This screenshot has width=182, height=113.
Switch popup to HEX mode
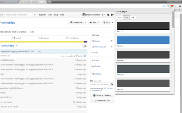tap(126, 18)
